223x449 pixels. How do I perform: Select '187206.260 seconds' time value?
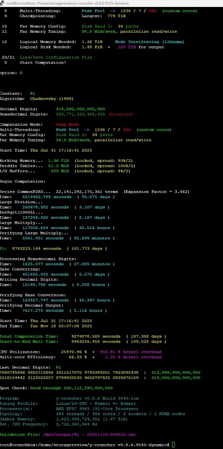click(x=46, y=218)
